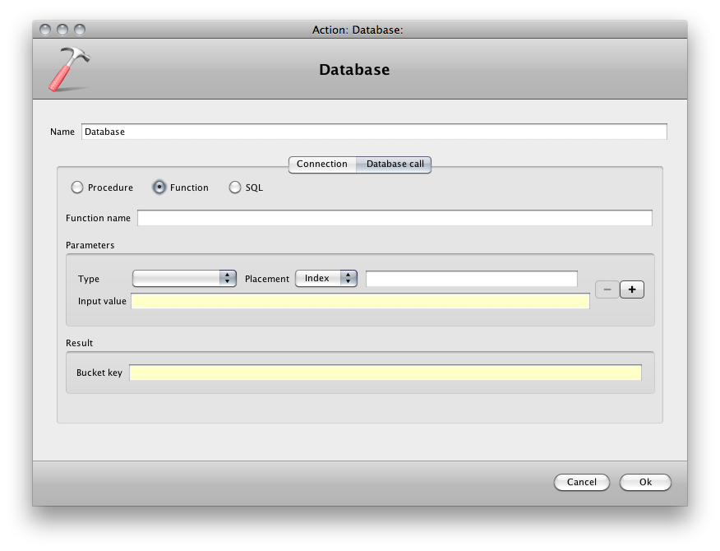The height and width of the screenshot is (551, 720).
Task: Focus the Name text field
Action: coord(374,132)
